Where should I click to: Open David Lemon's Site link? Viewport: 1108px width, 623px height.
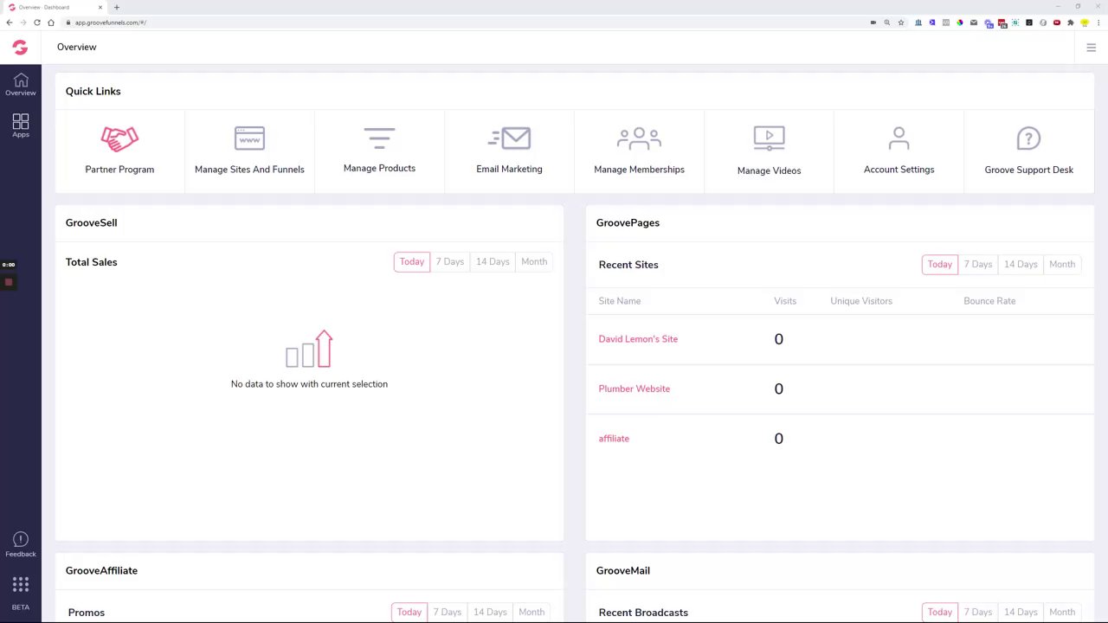(638, 339)
